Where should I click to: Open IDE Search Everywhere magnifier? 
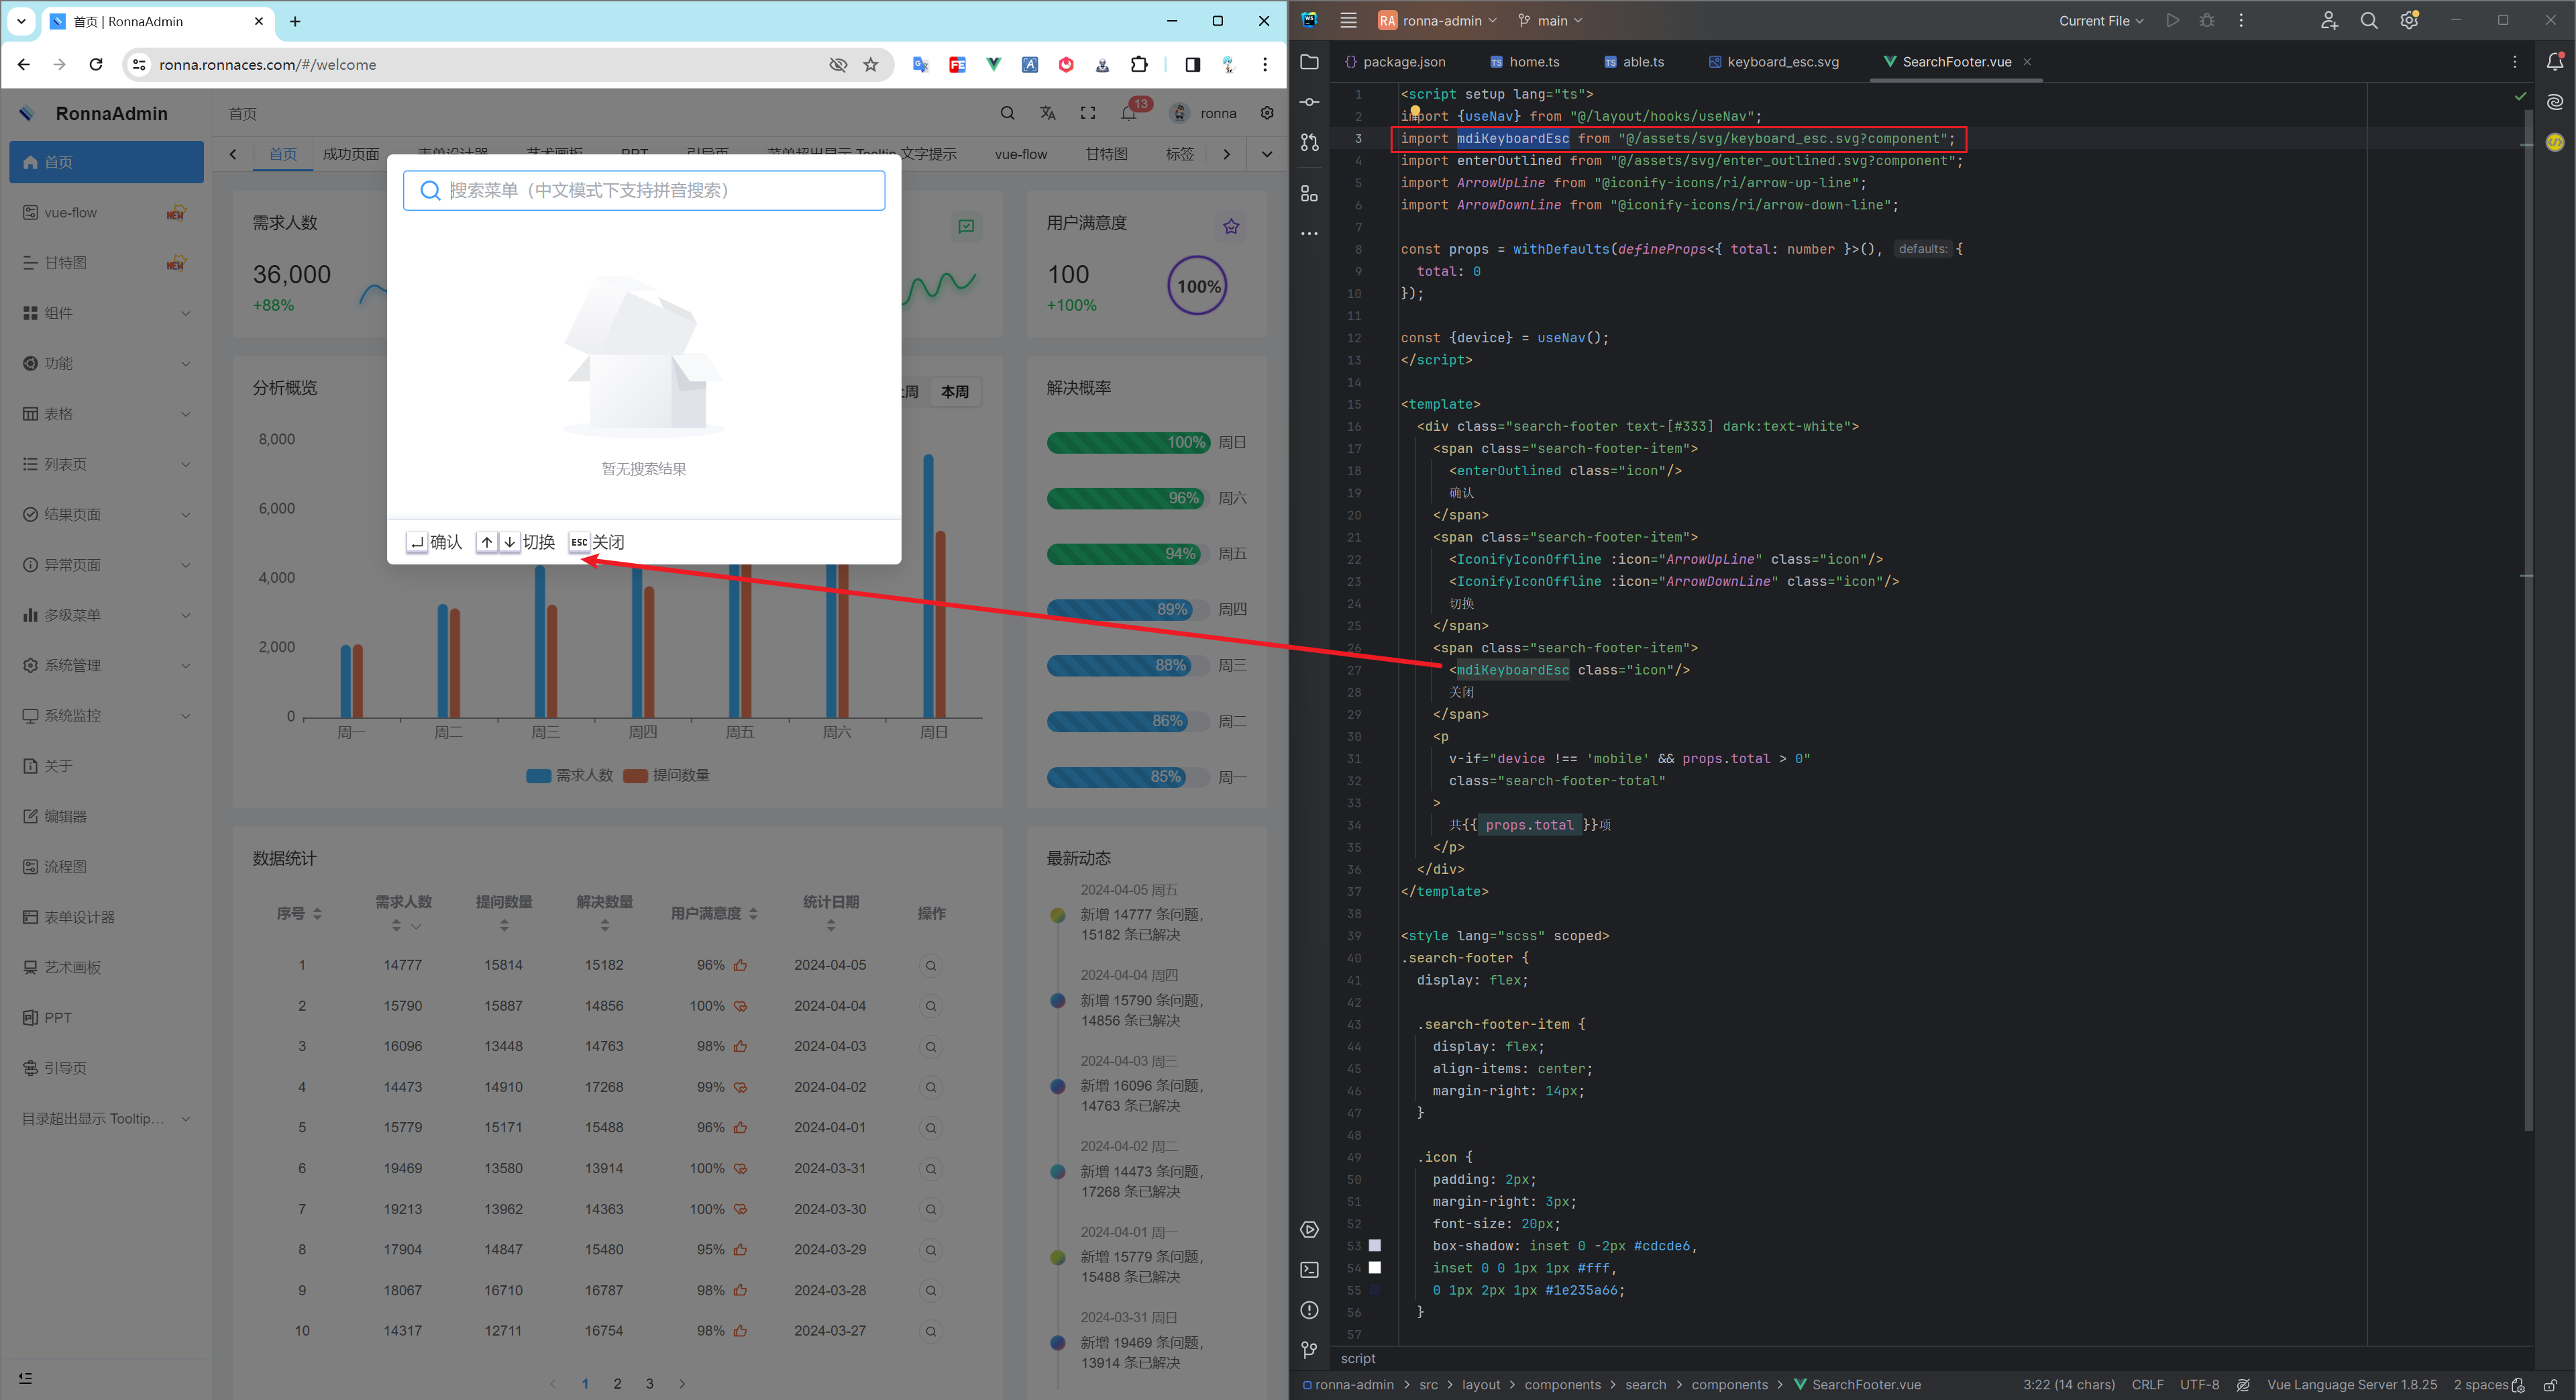[x=2368, y=20]
